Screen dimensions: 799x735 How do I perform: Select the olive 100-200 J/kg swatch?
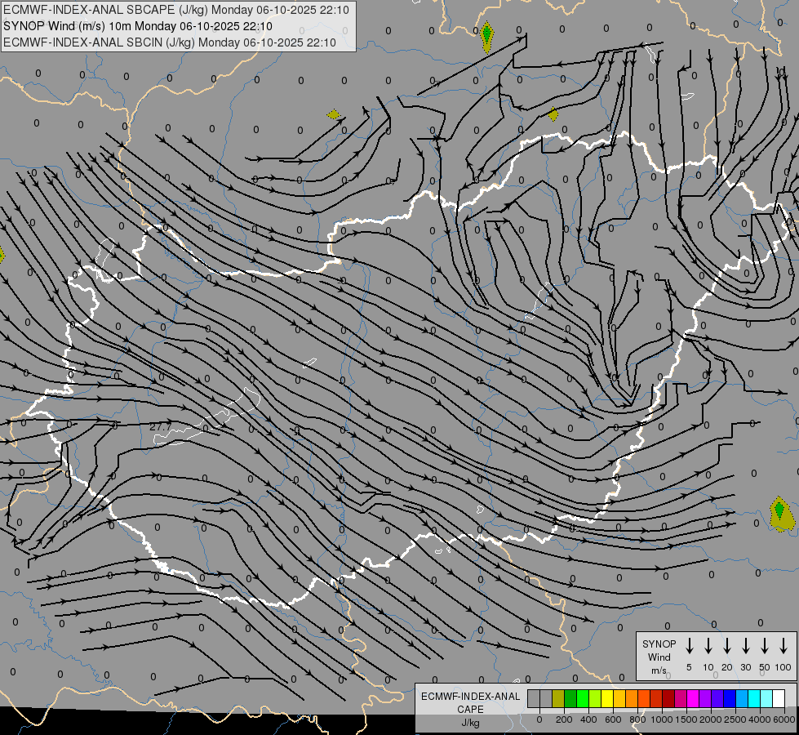pos(558,698)
